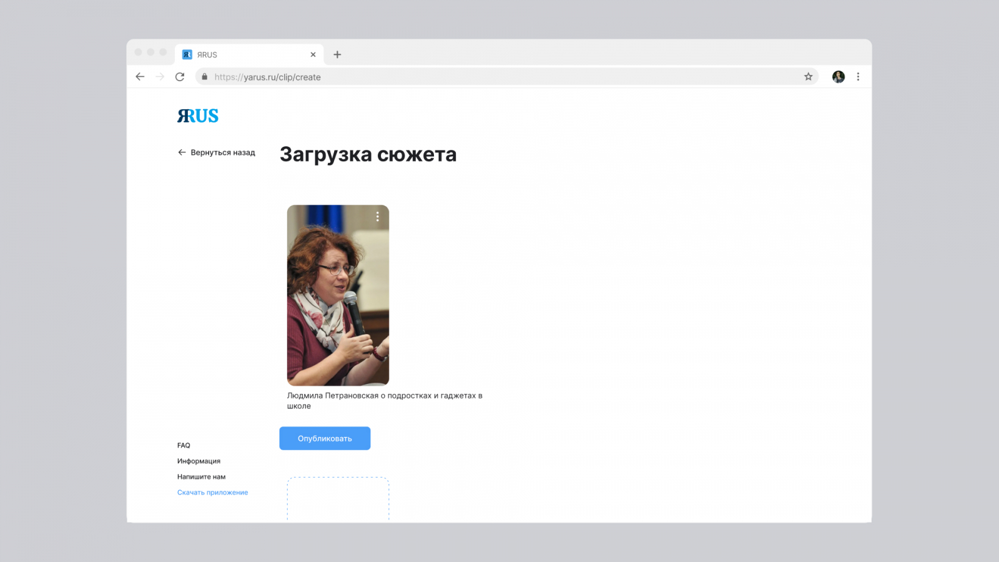The image size is (999, 562).
Task: Go back with the browser back arrow
Action: [140, 77]
